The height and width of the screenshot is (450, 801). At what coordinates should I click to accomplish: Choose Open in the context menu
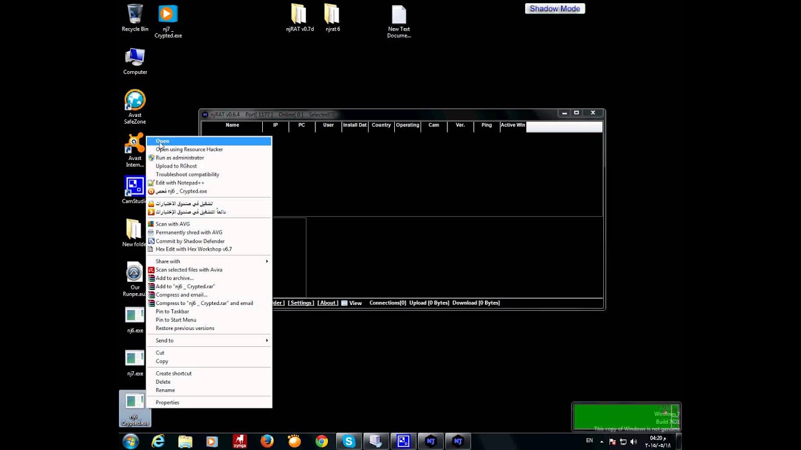coord(209,141)
